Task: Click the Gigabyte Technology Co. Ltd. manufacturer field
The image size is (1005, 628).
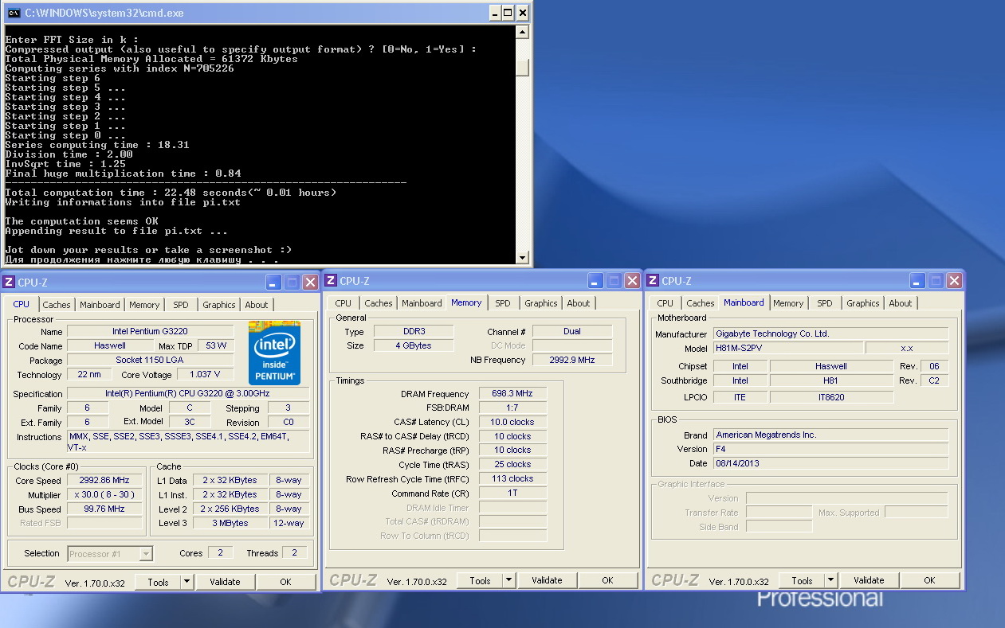Action: click(x=831, y=334)
